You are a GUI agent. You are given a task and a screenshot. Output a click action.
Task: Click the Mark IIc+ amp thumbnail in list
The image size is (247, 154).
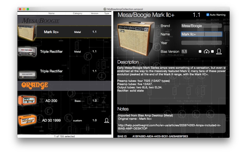tap(27, 32)
